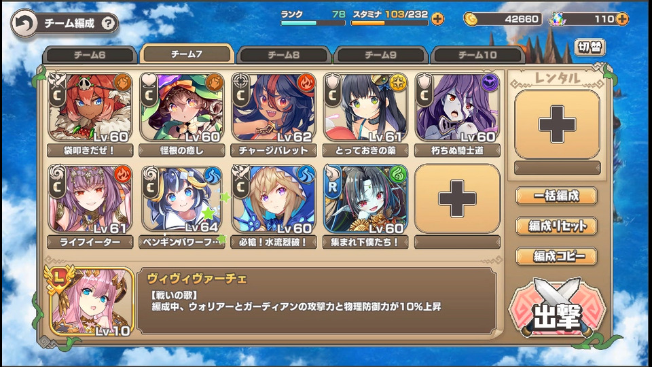The width and height of the screenshot is (652, 367).
Task: Select the チーム10 tab
Action: point(477,55)
